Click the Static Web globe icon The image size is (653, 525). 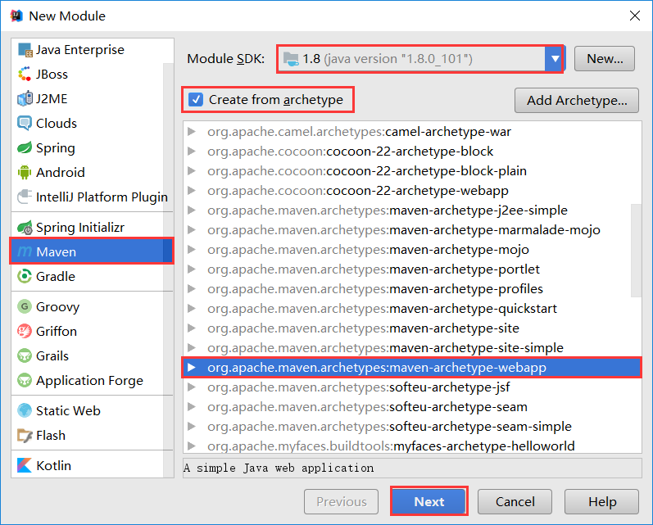coord(25,410)
